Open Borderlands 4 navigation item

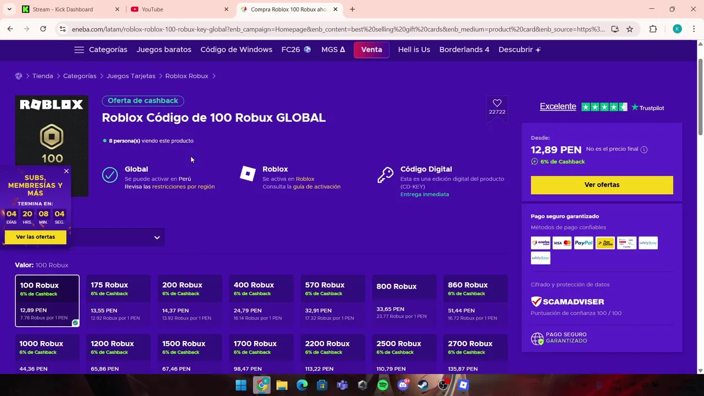[464, 50]
